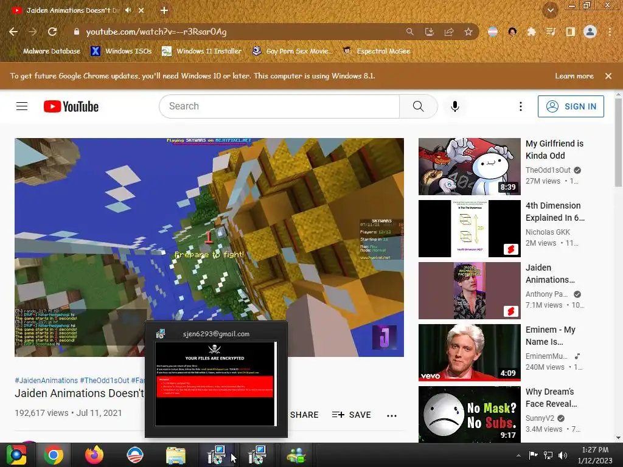
Task: Click the share page icon in address bar
Action: (x=449, y=32)
